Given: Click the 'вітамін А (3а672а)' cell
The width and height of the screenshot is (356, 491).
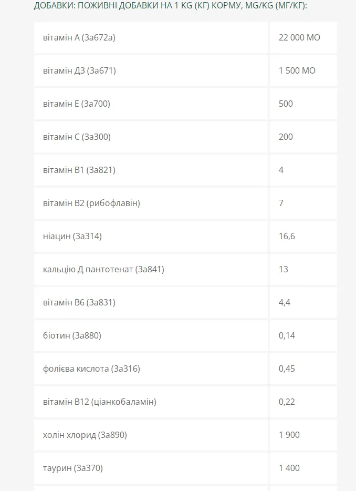Looking at the screenshot, I should tap(151, 37).
